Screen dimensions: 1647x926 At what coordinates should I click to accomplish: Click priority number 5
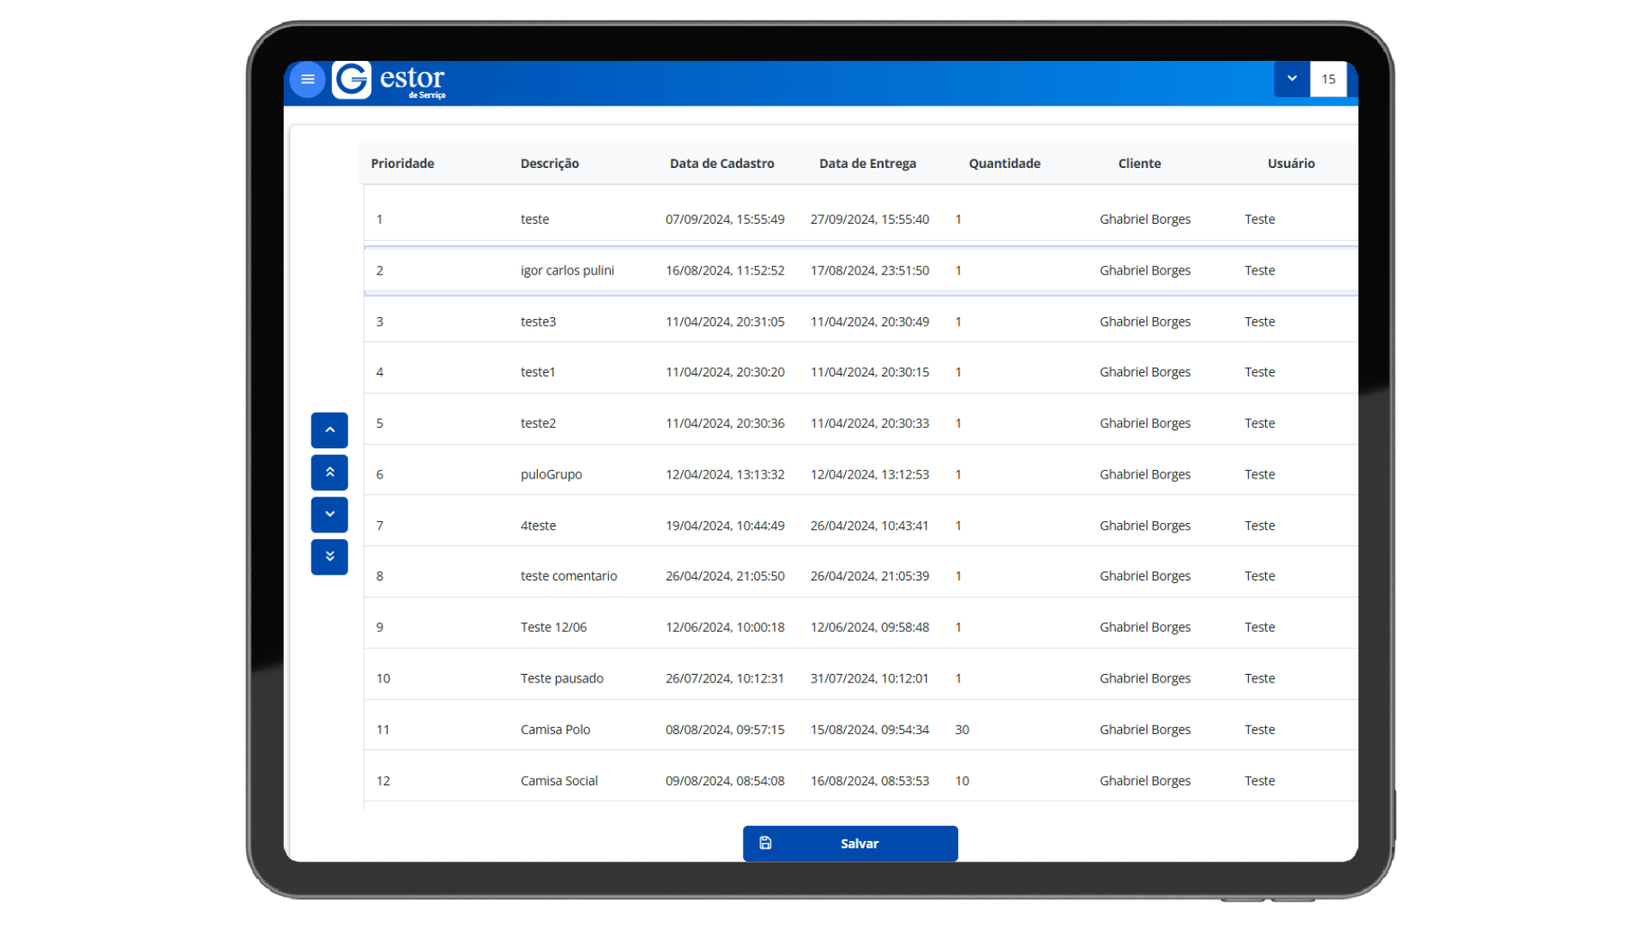click(x=379, y=424)
